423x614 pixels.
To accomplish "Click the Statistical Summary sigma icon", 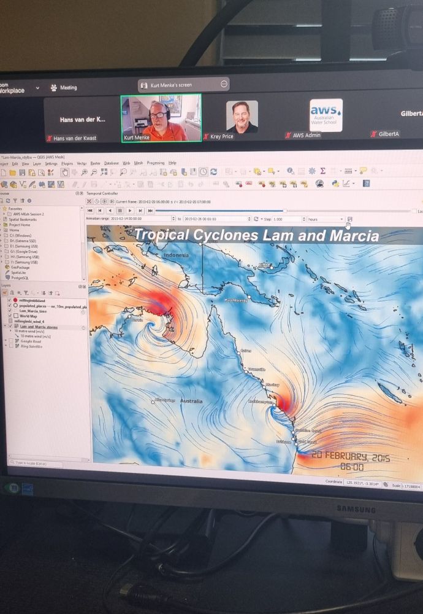I will [x=322, y=171].
